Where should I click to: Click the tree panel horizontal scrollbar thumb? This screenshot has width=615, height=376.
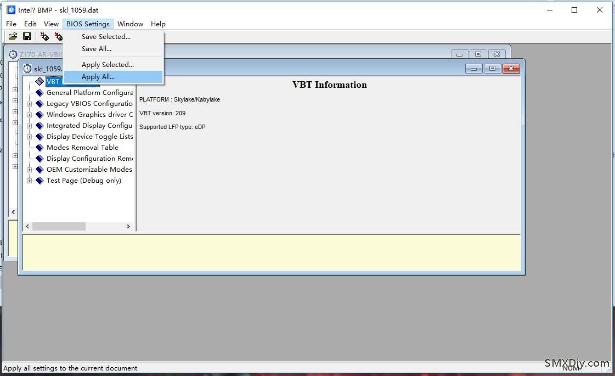click(59, 227)
